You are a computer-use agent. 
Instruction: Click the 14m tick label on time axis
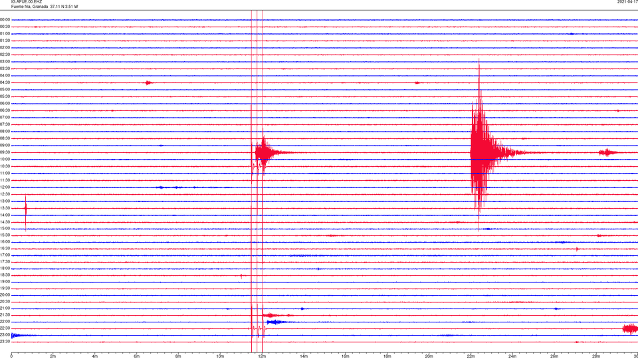[x=304, y=356]
